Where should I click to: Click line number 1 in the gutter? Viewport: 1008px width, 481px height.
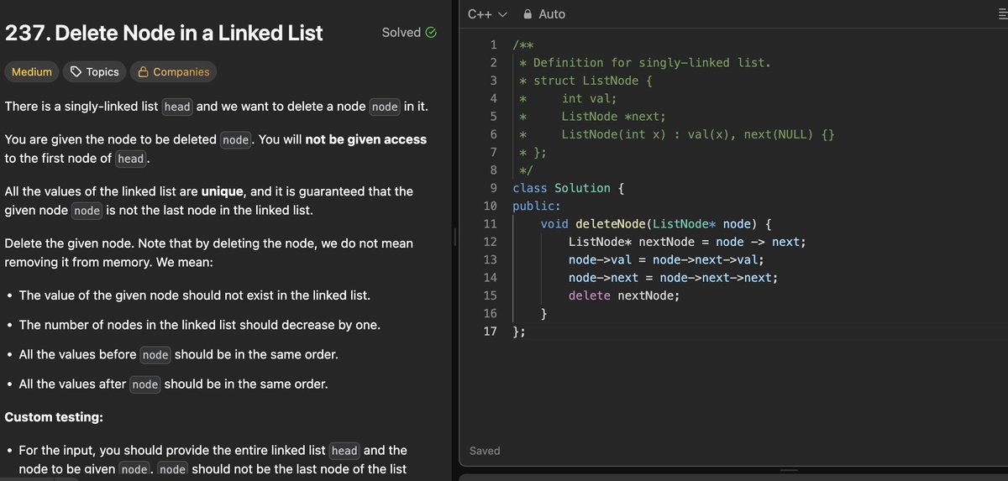[493, 44]
